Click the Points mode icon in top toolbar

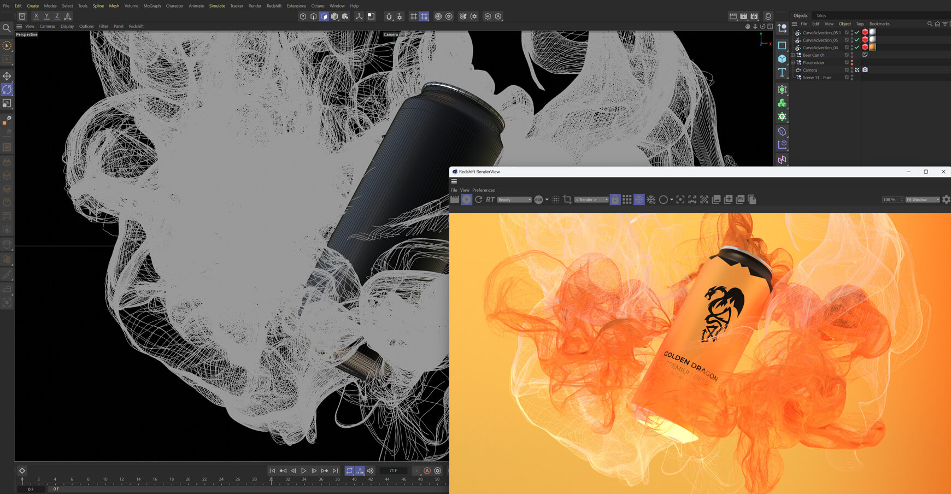pos(303,16)
